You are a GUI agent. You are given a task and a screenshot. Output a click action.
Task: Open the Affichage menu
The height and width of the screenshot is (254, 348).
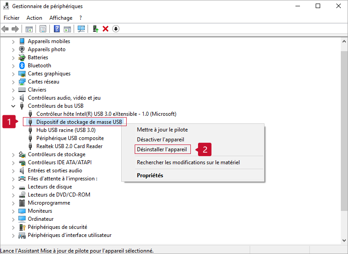click(61, 18)
